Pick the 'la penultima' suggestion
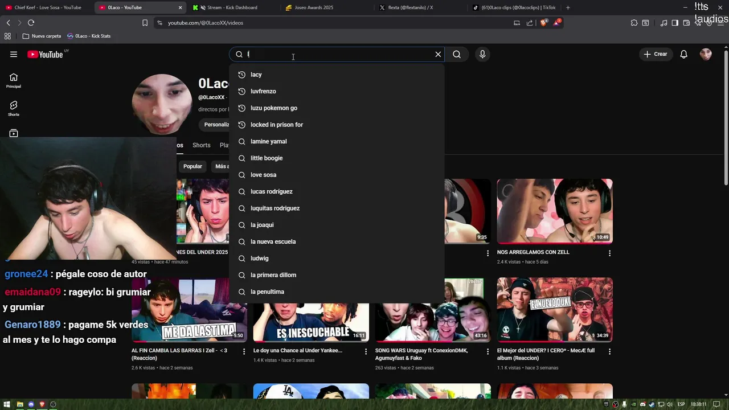The height and width of the screenshot is (410, 729). [337, 292]
